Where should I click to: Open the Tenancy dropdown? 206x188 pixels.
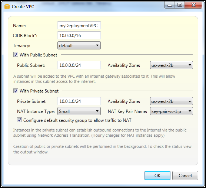[79, 45]
